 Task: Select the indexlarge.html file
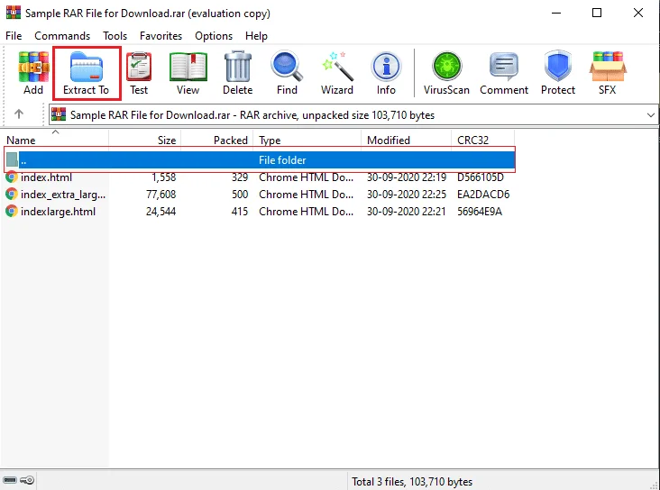pos(58,211)
